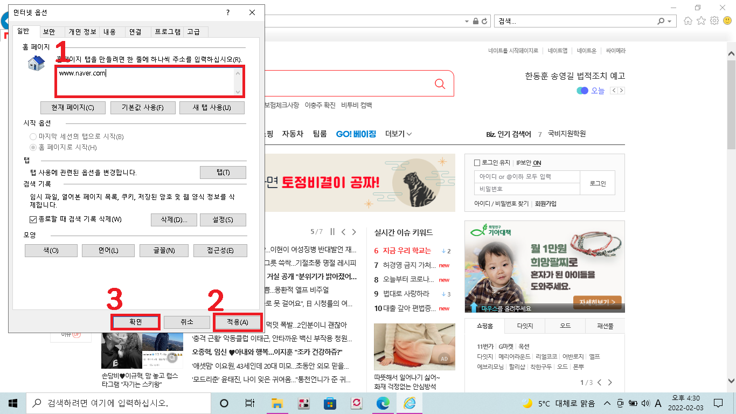This screenshot has height=414, width=736.
Task: Click the 현재 페이지(C) button
Action: [x=73, y=108]
